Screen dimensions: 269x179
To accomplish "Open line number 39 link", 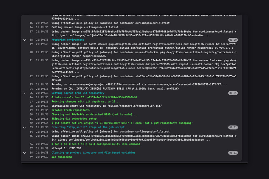I will [31, 157].
